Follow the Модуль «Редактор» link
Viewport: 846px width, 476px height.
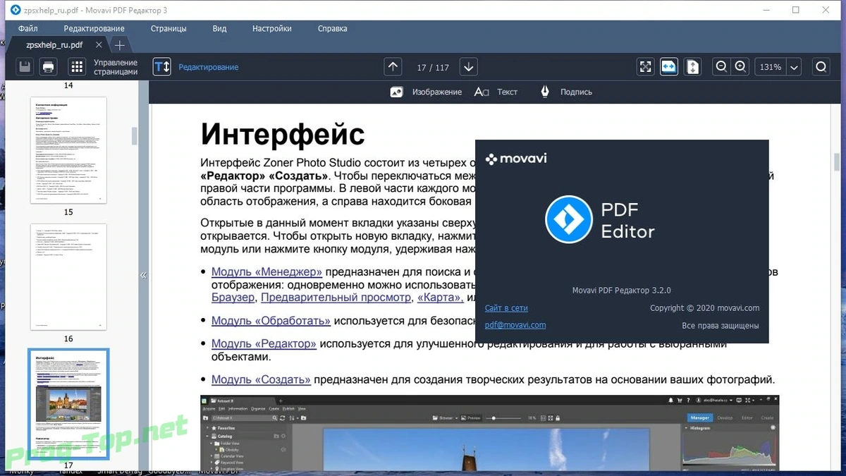(x=264, y=344)
